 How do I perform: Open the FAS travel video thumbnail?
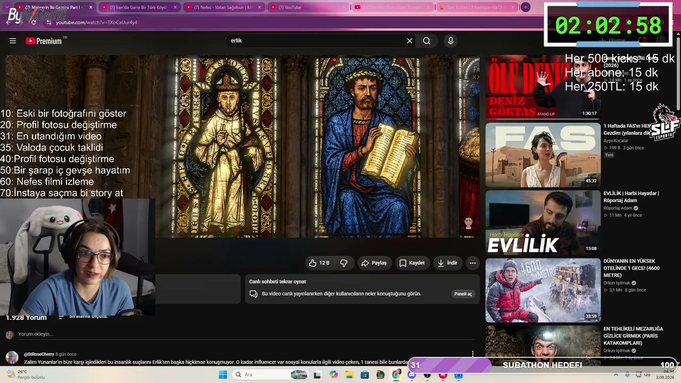click(x=543, y=155)
